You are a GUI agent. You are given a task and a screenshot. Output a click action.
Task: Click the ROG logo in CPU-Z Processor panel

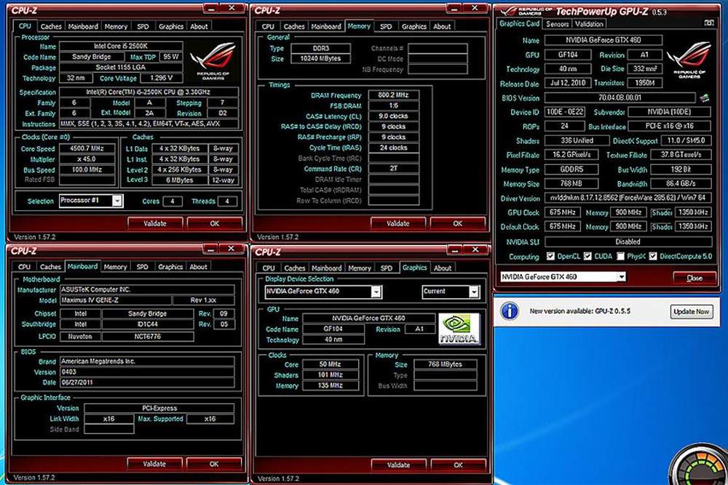pos(213,61)
